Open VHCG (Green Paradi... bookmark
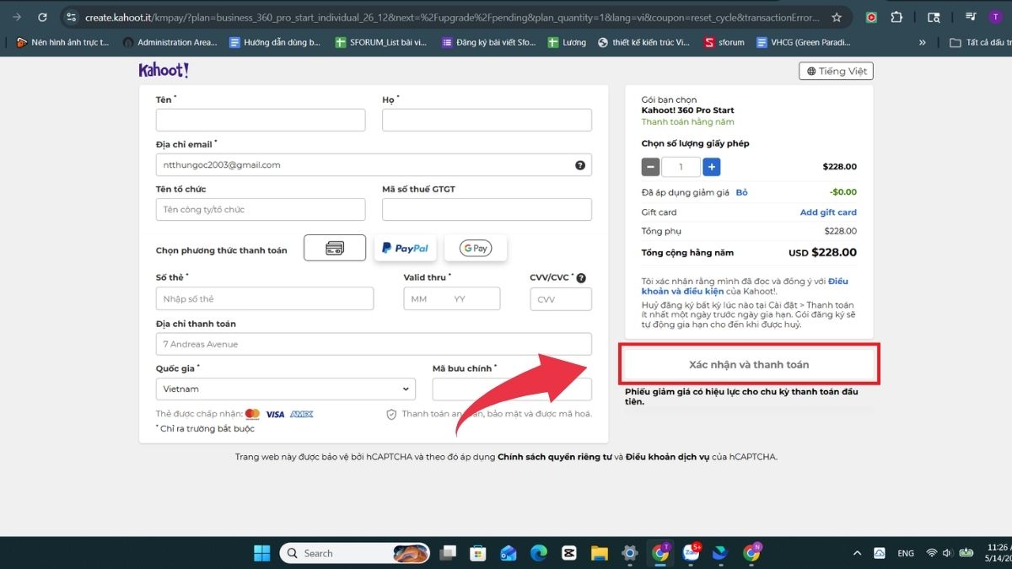Screen dimensions: 1012x569 click(804, 42)
